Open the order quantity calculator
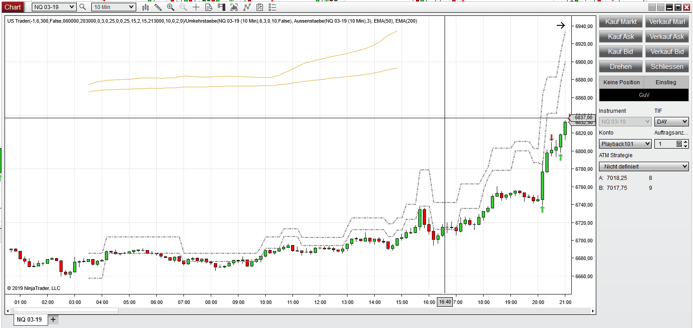The image size is (693, 328). pyautogui.click(x=679, y=144)
